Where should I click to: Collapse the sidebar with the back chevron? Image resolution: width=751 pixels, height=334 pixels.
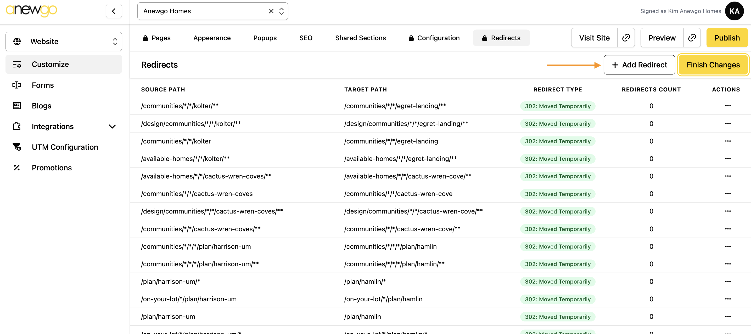click(x=114, y=11)
